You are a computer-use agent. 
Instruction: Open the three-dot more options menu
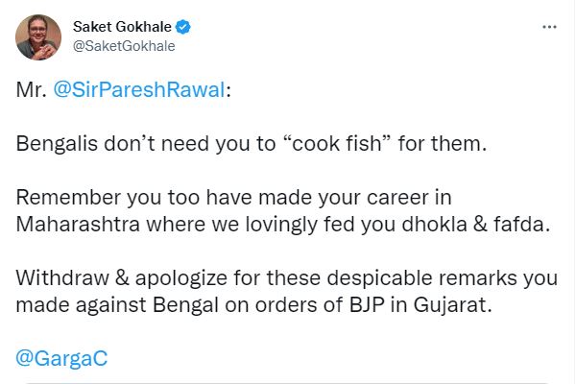click(549, 27)
